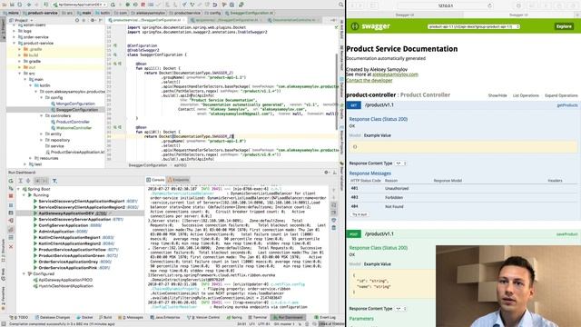Click the GET /product/v1.1 operation header

[462, 105]
